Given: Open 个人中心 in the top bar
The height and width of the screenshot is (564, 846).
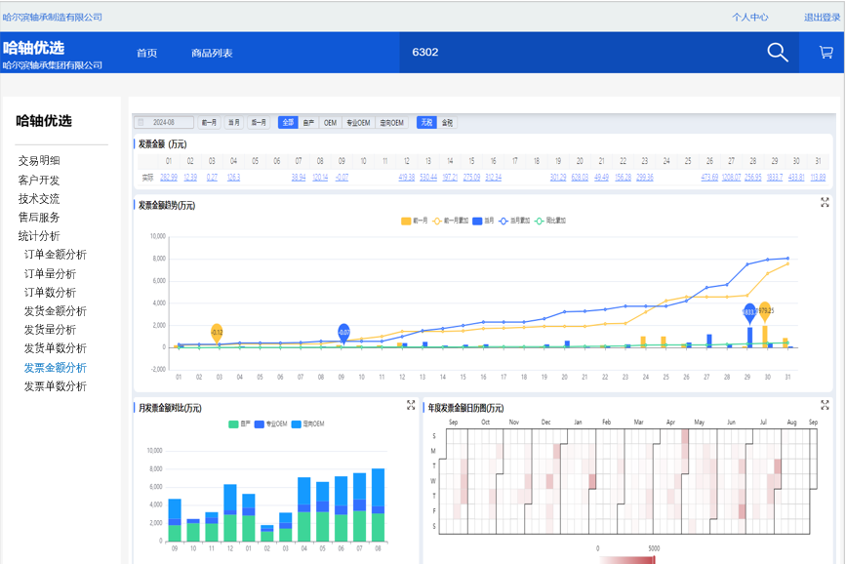Looking at the screenshot, I should tap(750, 18).
